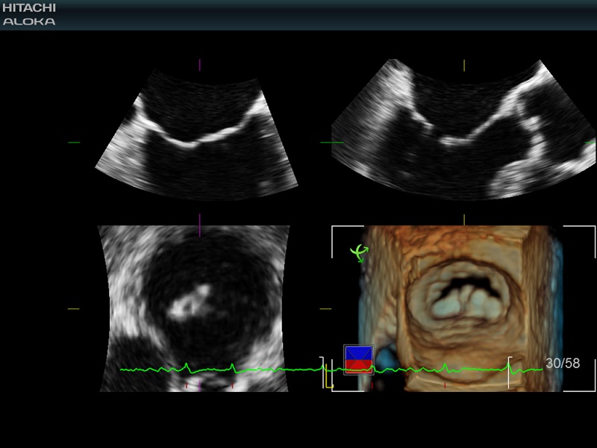Select the top-left long-axis ultrasound view
The image size is (597, 448).
[x=198, y=138]
